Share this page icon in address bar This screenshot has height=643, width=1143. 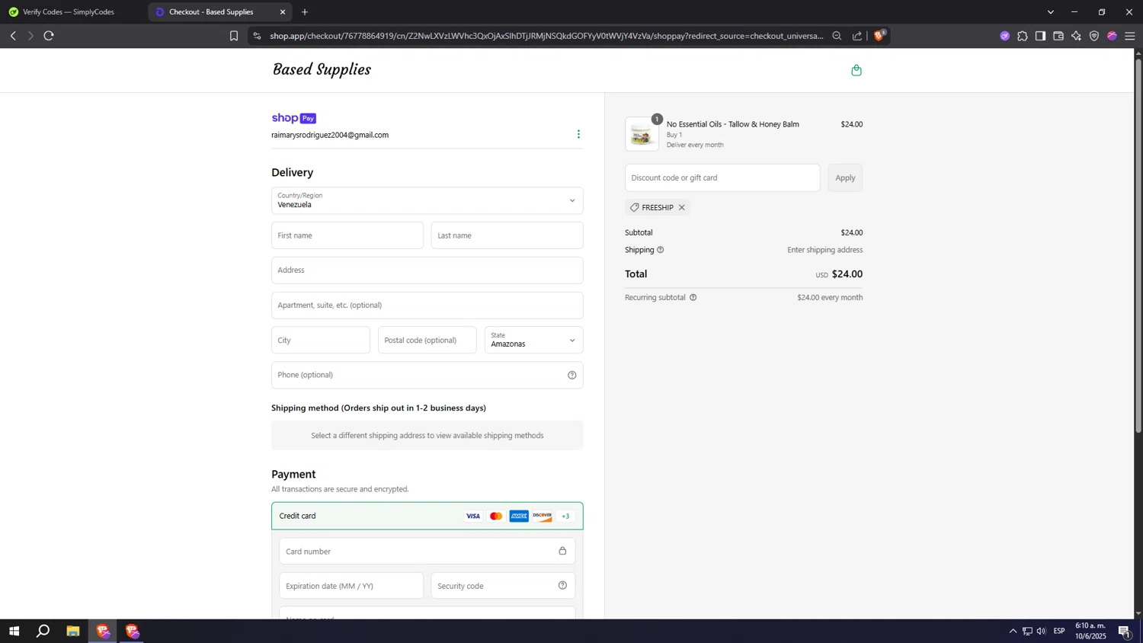pyautogui.click(x=857, y=36)
